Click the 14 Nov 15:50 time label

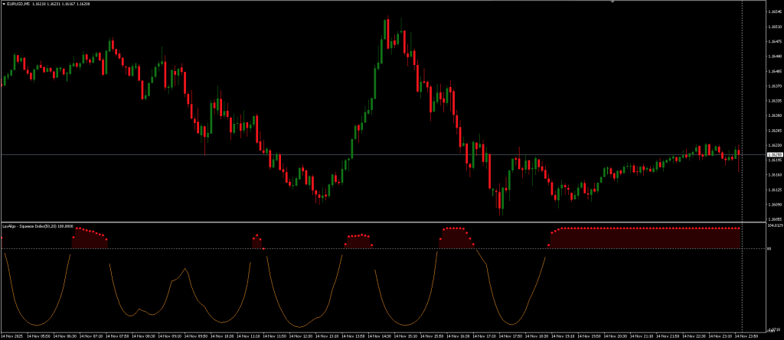[432, 336]
